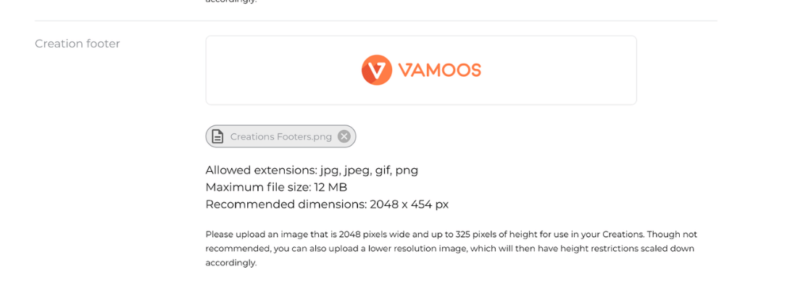Image resolution: width=790 pixels, height=290 pixels.
Task: Click the 'Please upload an image' help sentence
Action: pos(424,234)
